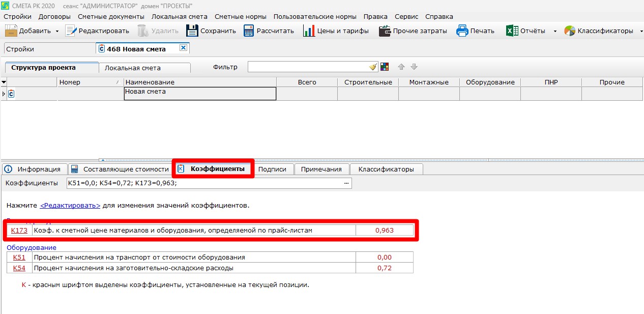
Task: Open the color grid picker by filter
Action: 385,67
